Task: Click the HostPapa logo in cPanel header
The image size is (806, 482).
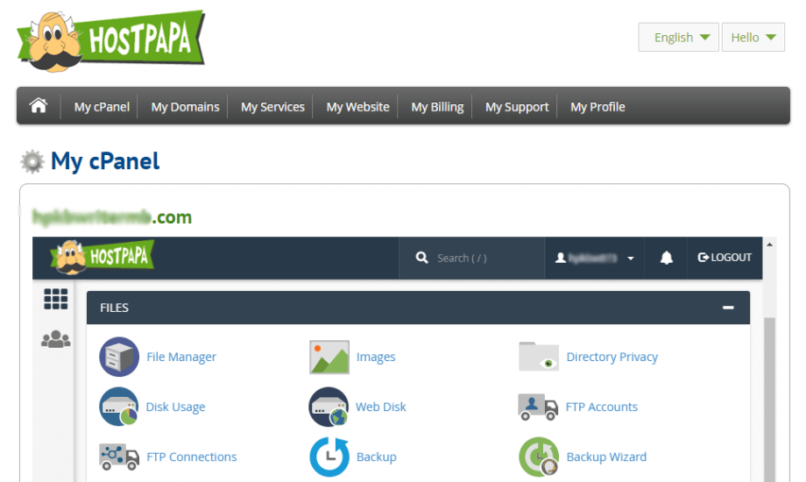Action: coord(103,256)
